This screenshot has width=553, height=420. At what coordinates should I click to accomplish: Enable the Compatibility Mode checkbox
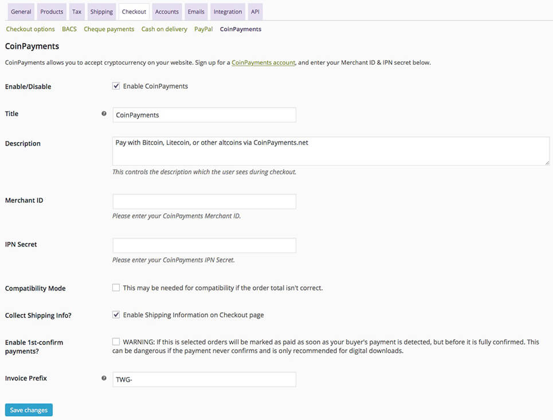tap(116, 288)
